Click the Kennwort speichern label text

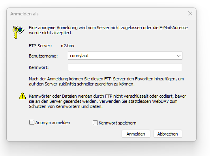click(x=118, y=123)
